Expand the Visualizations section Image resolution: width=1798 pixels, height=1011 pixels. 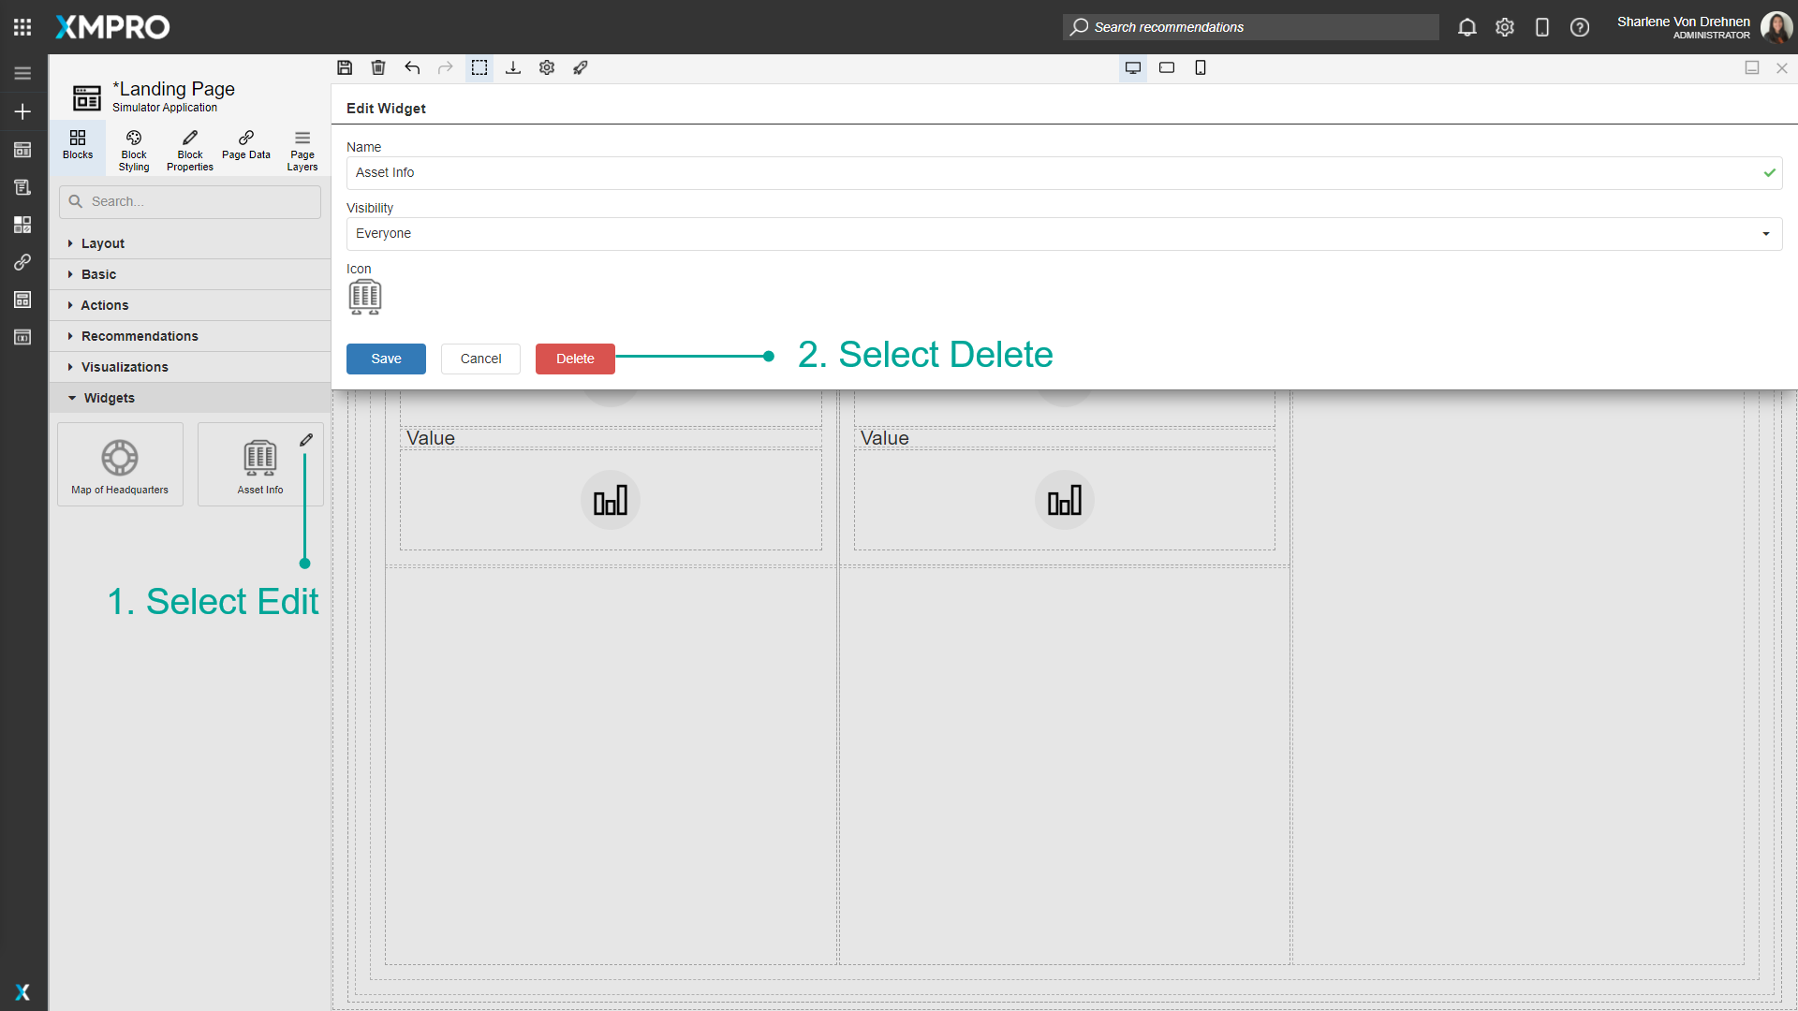[x=125, y=367]
